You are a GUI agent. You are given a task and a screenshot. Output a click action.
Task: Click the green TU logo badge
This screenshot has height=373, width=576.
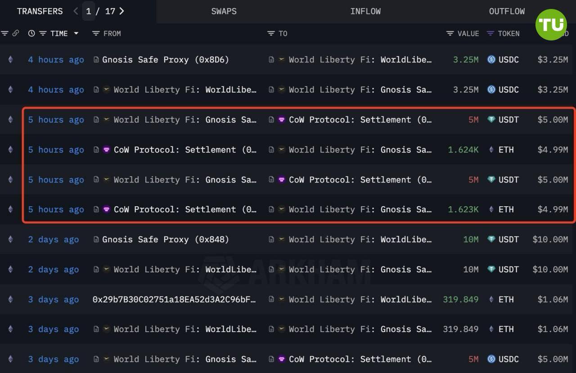coord(551,25)
